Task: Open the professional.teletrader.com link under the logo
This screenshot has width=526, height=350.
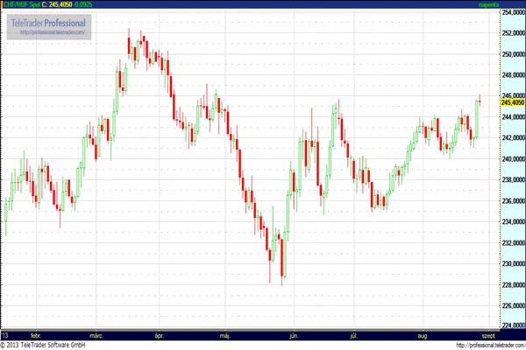Action: (x=53, y=33)
